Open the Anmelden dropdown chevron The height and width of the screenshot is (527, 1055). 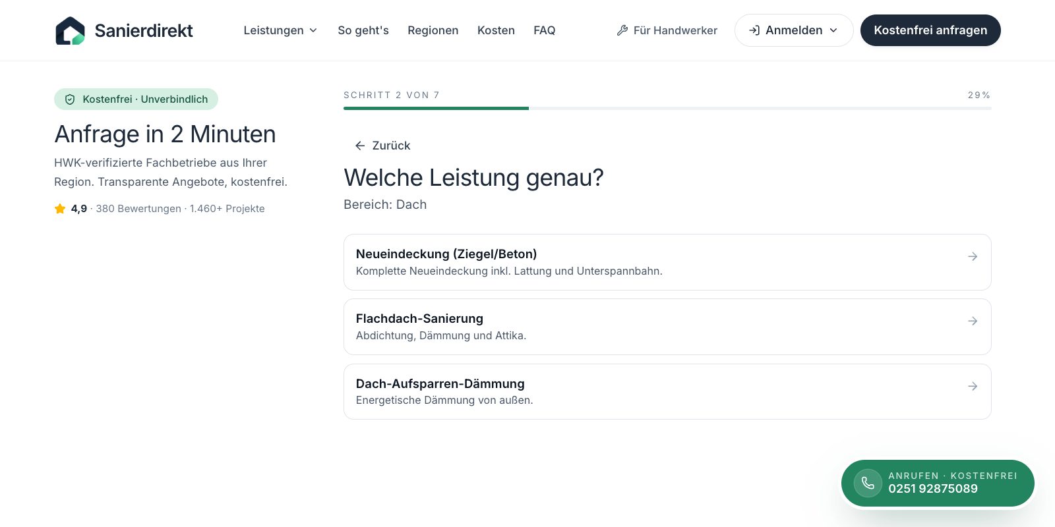pyautogui.click(x=833, y=30)
